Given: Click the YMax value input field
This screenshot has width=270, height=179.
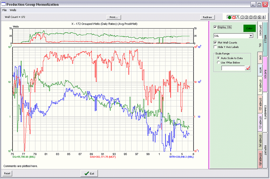Looking at the screenshot, I should point(233,68).
